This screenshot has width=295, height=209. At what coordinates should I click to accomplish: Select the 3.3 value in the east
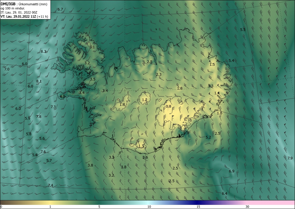pyautogui.click(x=211, y=86)
